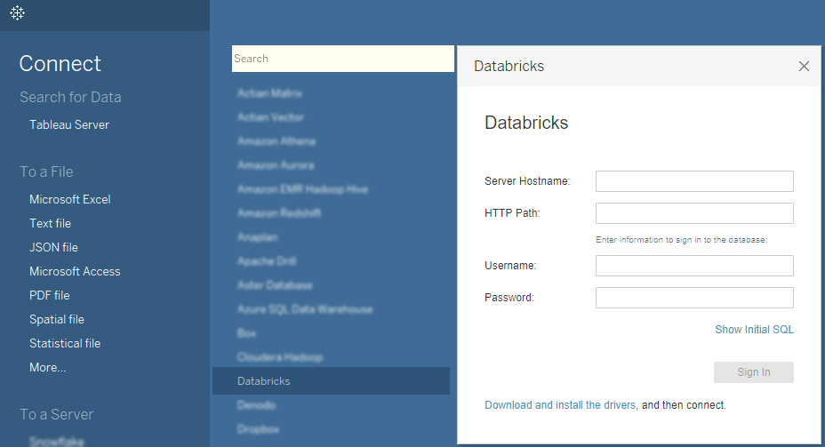Image resolution: width=825 pixels, height=447 pixels.
Task: Close the Databricks dialog
Action: (x=804, y=67)
